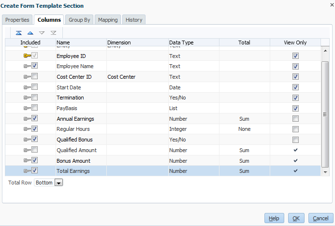This screenshot has width=335, height=226.
Task: Click the yellow key icon beside Employee ID
Action: pyautogui.click(x=27, y=56)
